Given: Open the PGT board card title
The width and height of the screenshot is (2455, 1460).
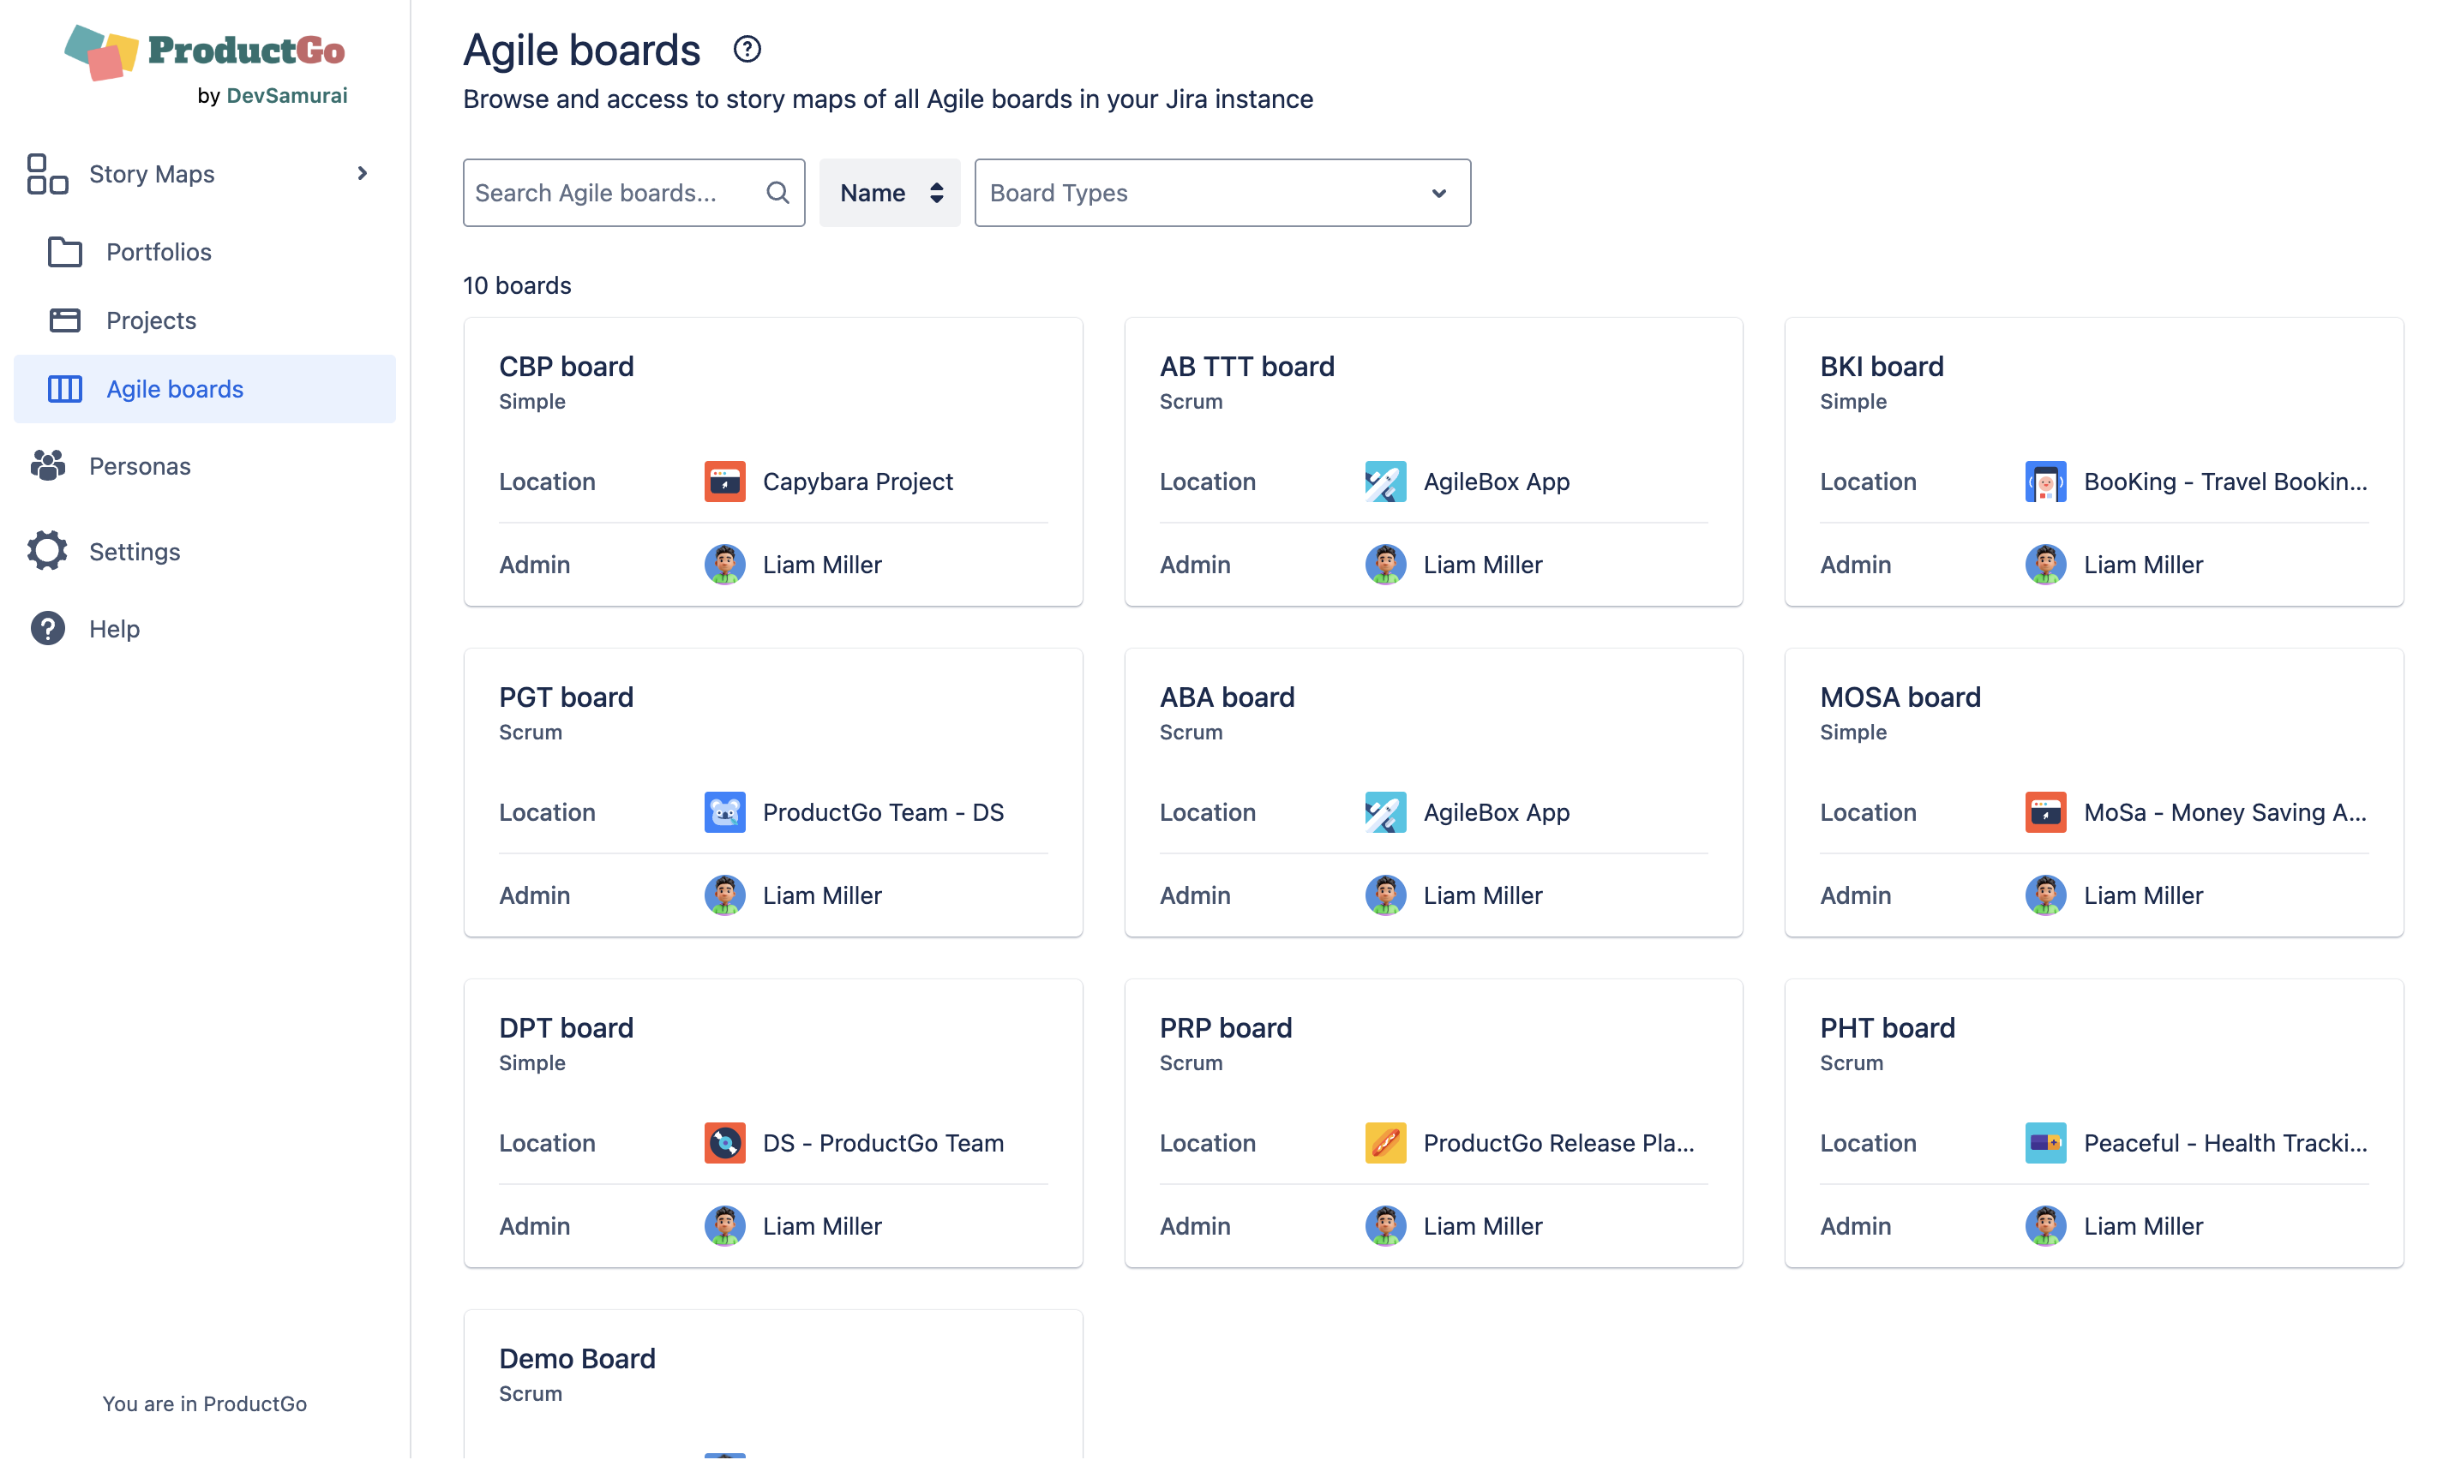Looking at the screenshot, I should pyautogui.click(x=566, y=697).
